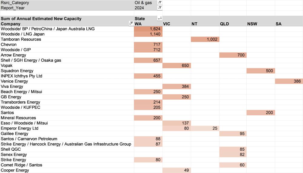The width and height of the screenshot is (303, 173).
Task: Select Tamboran Resources 1,002 NT cell
Action: (x=205, y=39)
